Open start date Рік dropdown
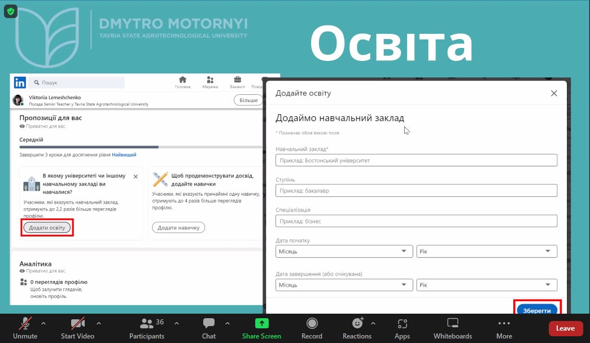Viewport: 590px width, 343px height. point(487,251)
